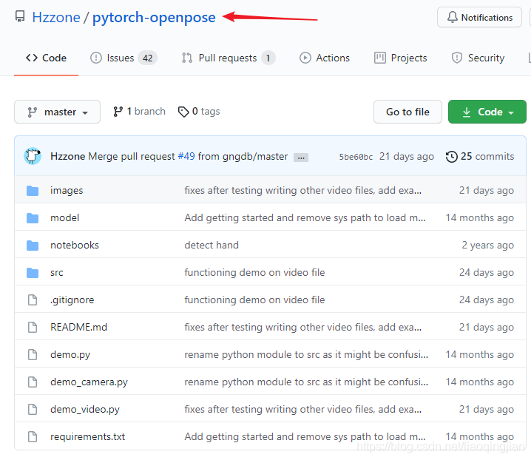Open the Hzzone owner profile link
Image resolution: width=531 pixels, height=460 pixels.
click(x=56, y=17)
